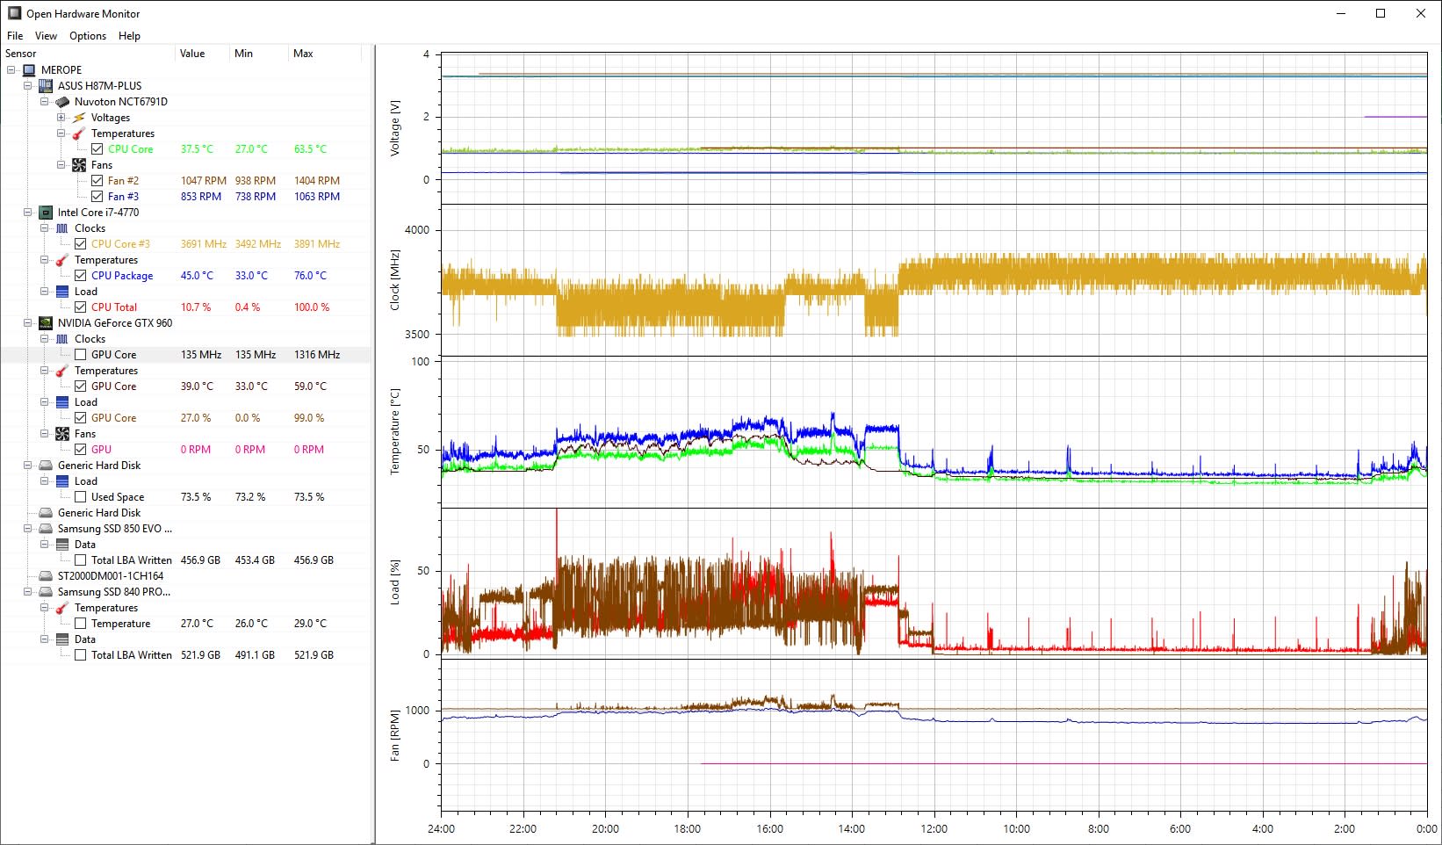This screenshot has height=845, width=1442.
Task: Uncheck the CPU Total load checkbox
Action: click(81, 307)
